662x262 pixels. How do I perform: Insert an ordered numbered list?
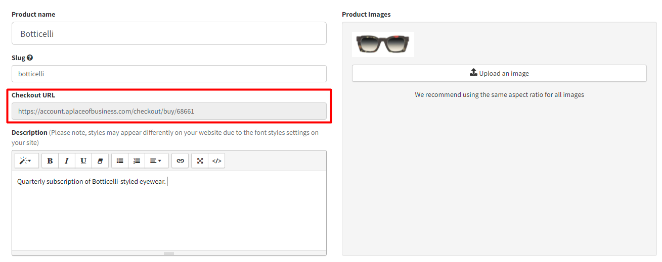(x=137, y=161)
